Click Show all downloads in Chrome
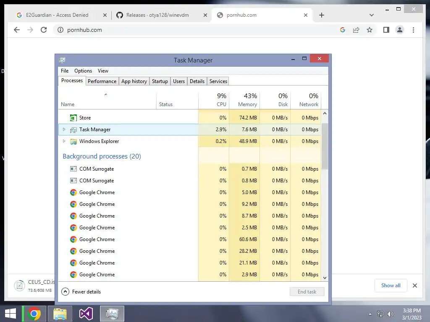Viewport: 430px width, 322px height. 391,285
